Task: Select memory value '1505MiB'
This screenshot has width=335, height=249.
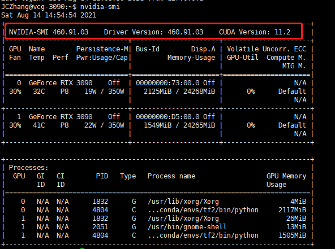Action: coord(292,235)
